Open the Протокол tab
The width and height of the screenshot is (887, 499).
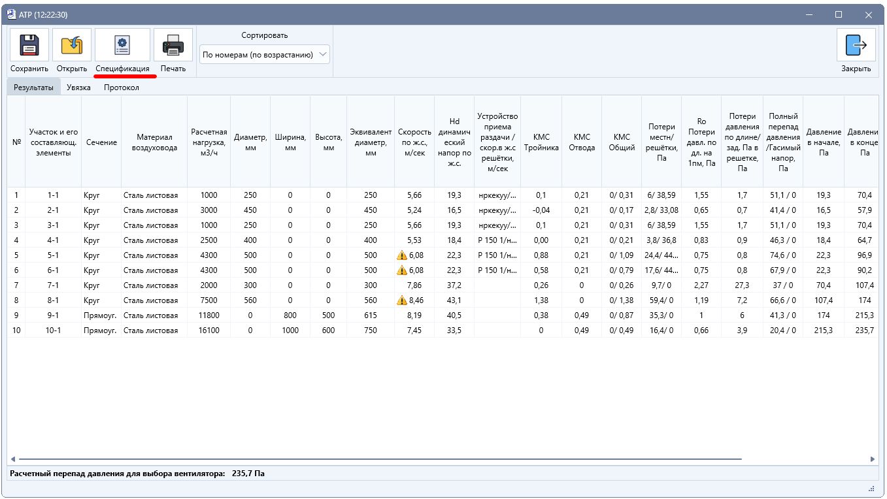click(122, 88)
